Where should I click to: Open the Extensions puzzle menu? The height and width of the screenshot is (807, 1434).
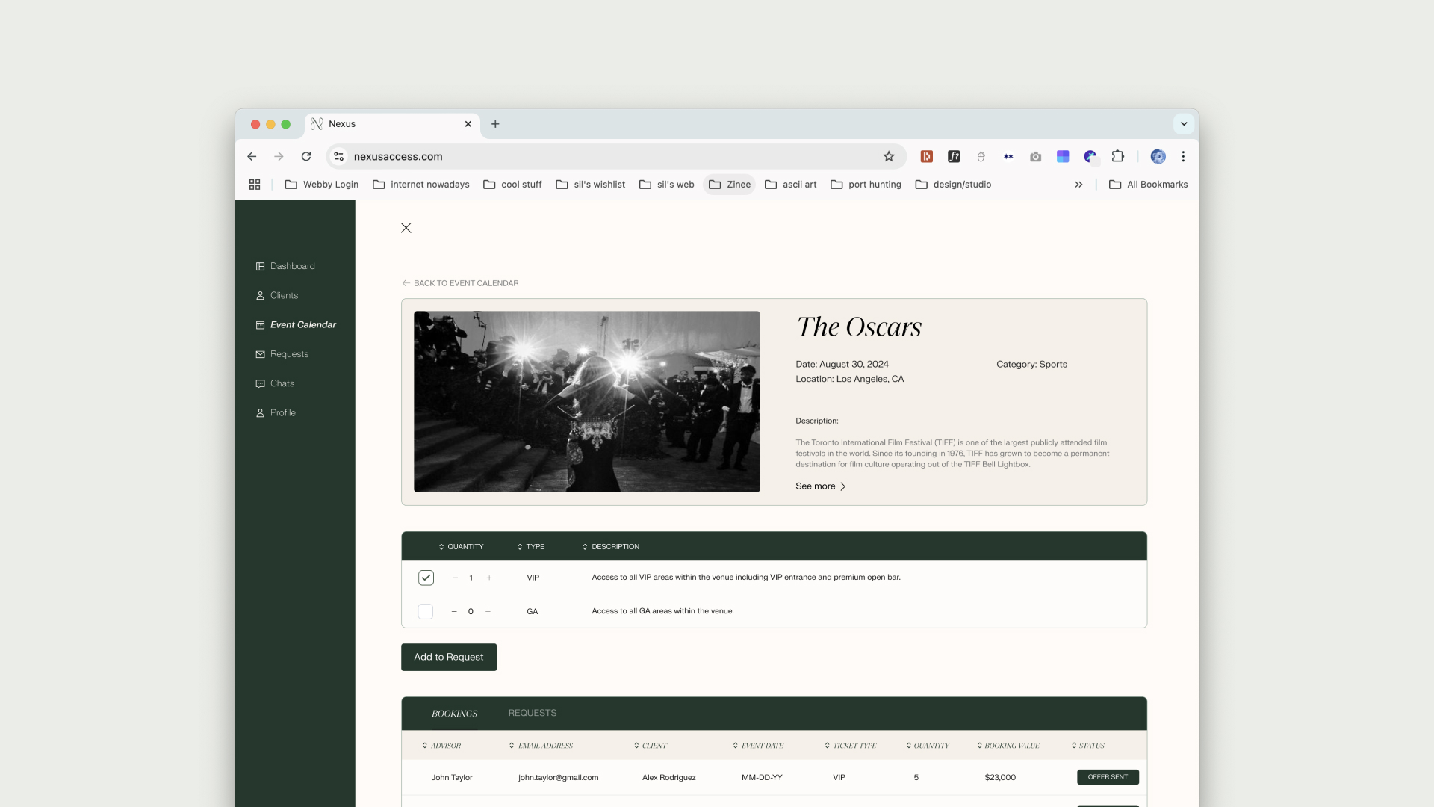click(1118, 156)
